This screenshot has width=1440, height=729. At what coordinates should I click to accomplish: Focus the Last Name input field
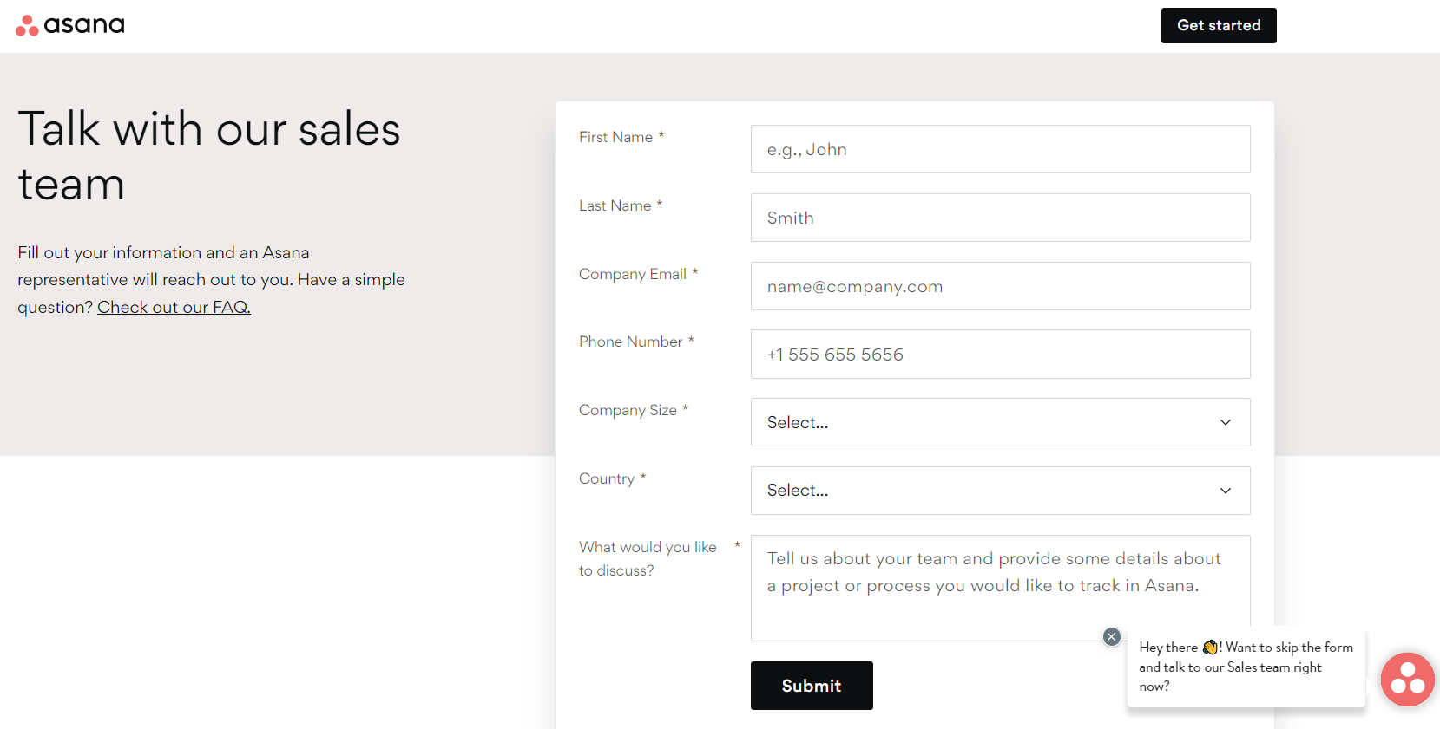[1000, 218]
